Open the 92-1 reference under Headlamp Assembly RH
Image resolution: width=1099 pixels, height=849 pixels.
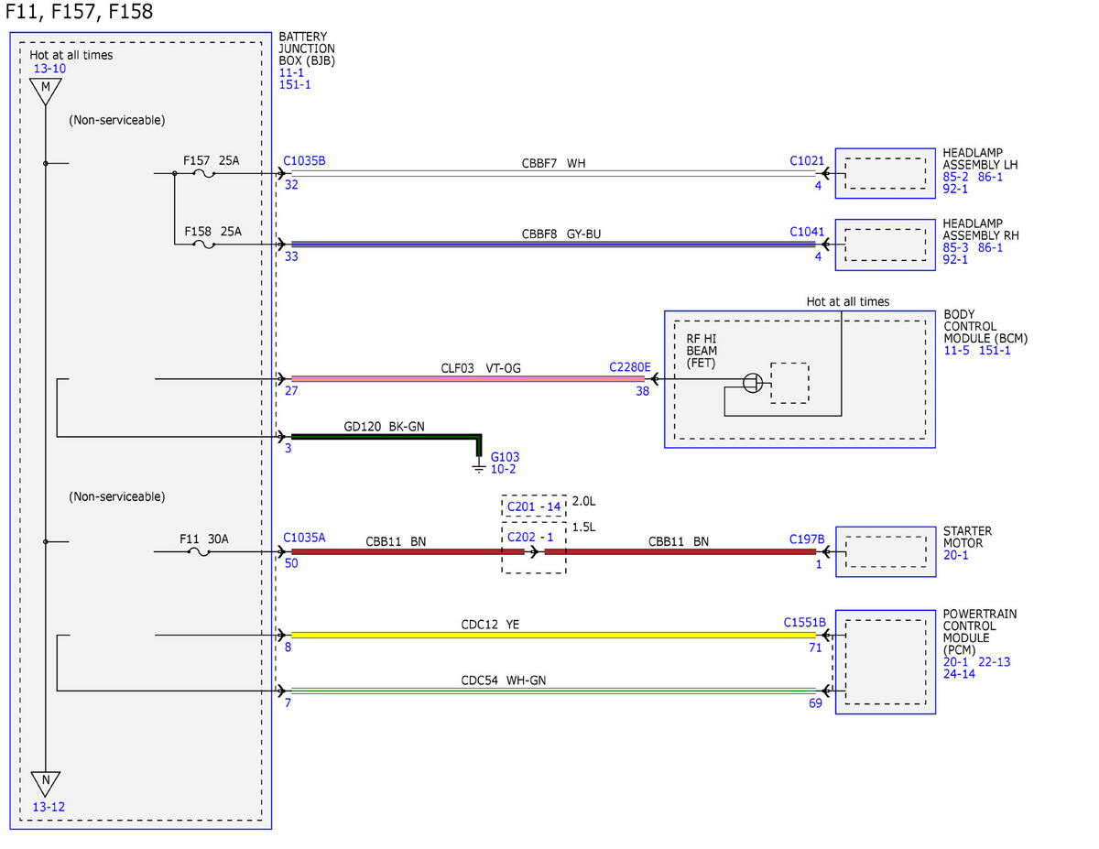pyautogui.click(x=956, y=259)
